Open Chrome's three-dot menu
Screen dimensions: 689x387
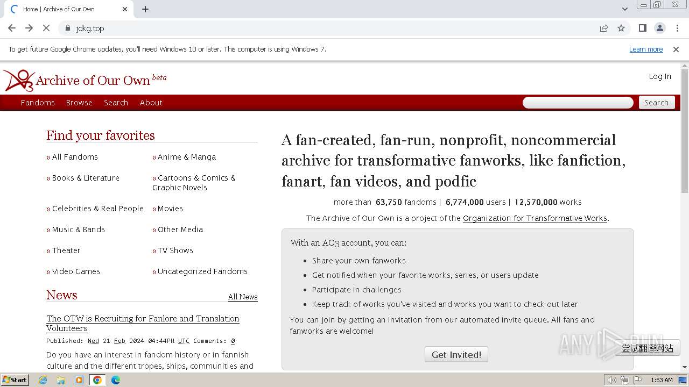[677, 28]
